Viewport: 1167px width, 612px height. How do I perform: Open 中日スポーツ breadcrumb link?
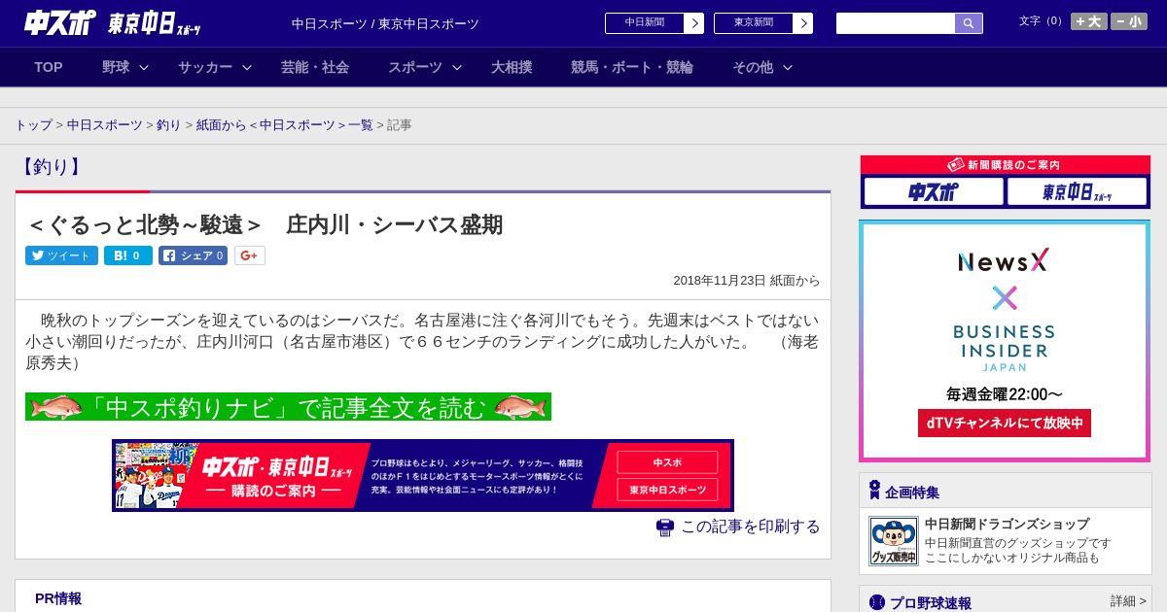pos(105,125)
